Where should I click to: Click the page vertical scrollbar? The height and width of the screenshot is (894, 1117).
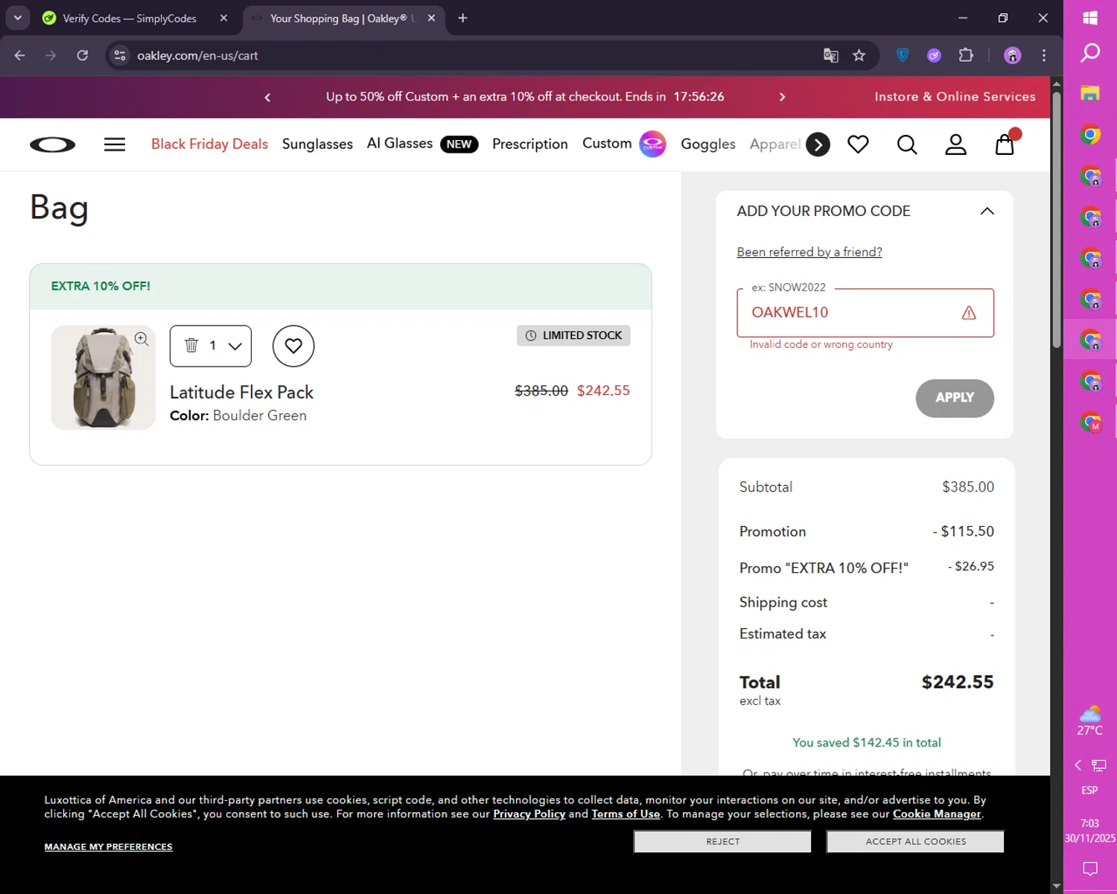pyautogui.click(x=1057, y=220)
